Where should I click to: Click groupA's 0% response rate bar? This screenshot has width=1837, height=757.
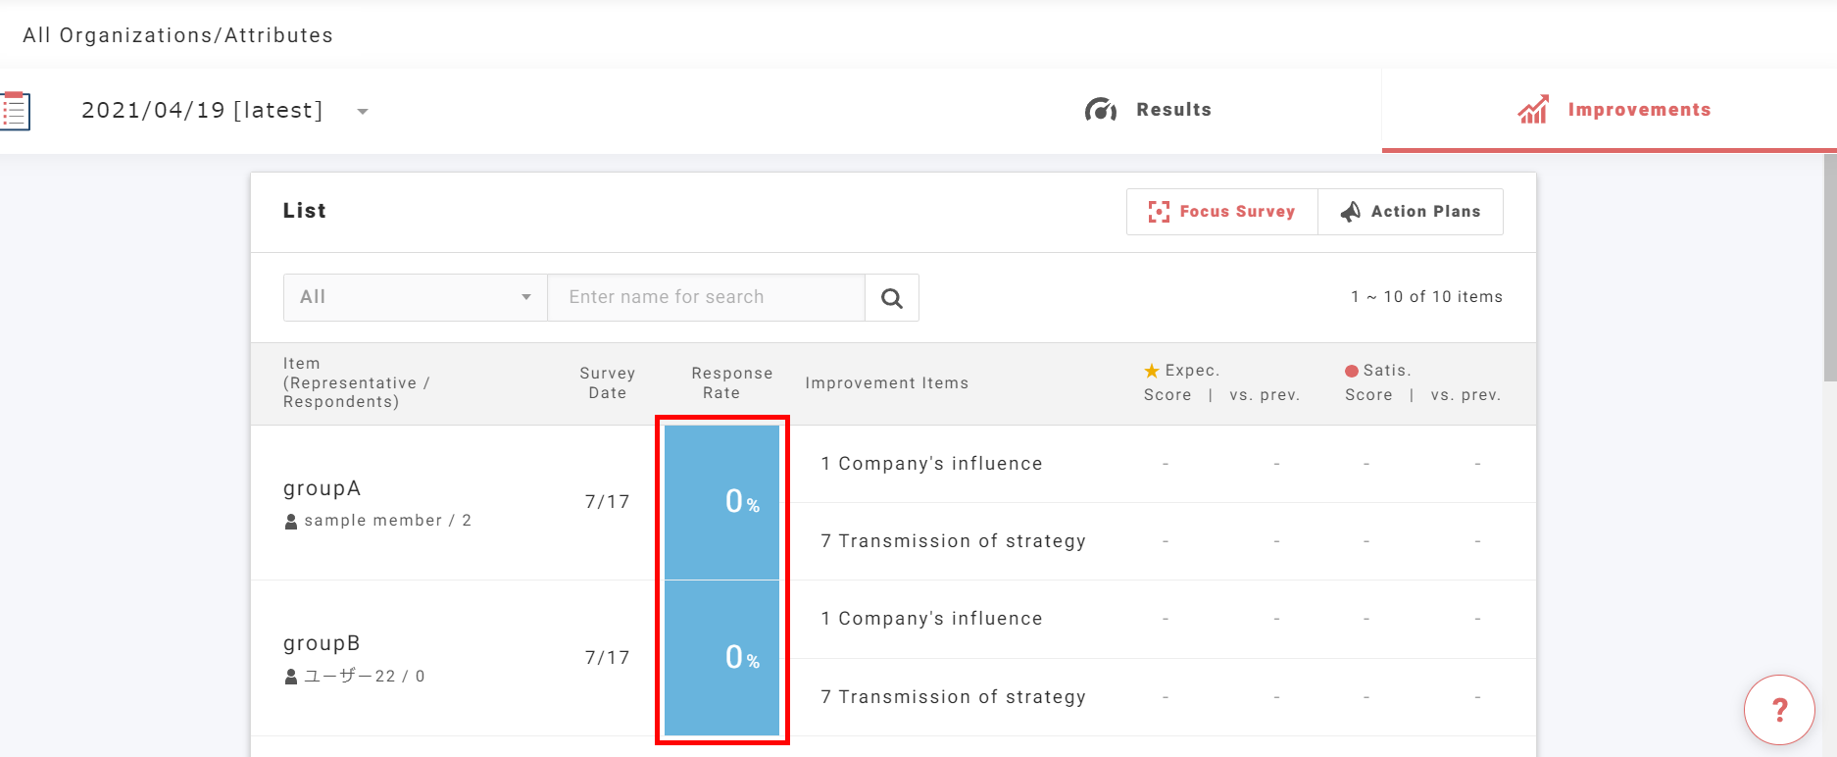click(x=722, y=502)
